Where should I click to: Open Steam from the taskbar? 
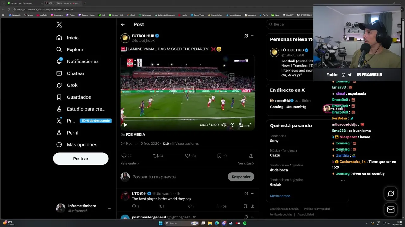point(231,223)
